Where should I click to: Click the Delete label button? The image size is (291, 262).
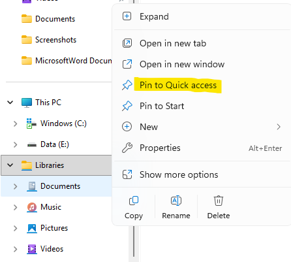click(x=219, y=216)
